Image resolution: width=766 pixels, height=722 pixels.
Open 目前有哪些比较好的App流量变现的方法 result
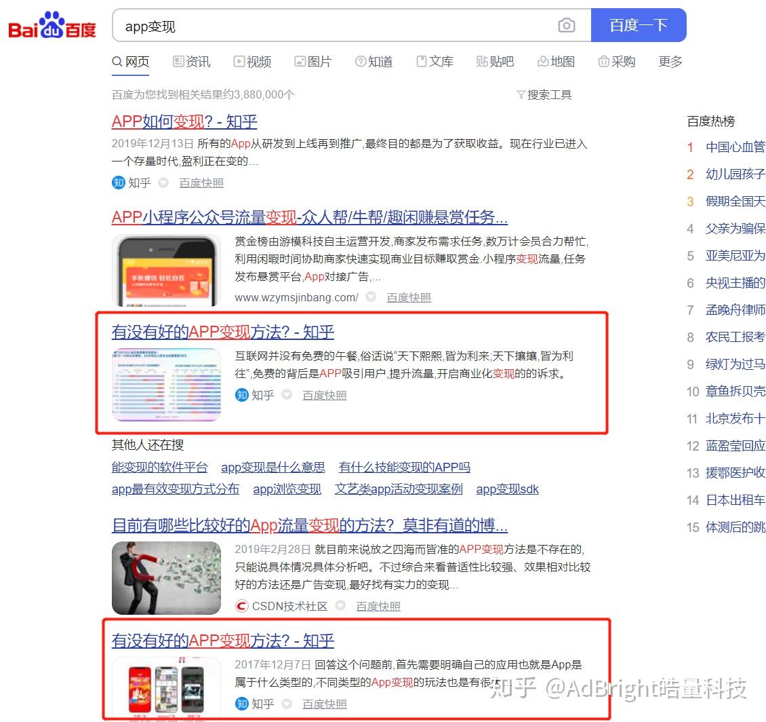pyautogui.click(x=310, y=525)
